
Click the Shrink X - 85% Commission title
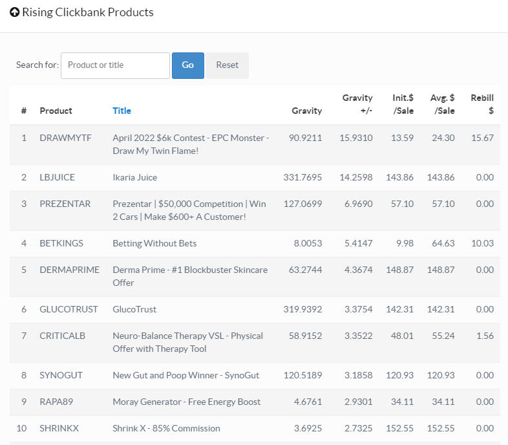(166, 428)
